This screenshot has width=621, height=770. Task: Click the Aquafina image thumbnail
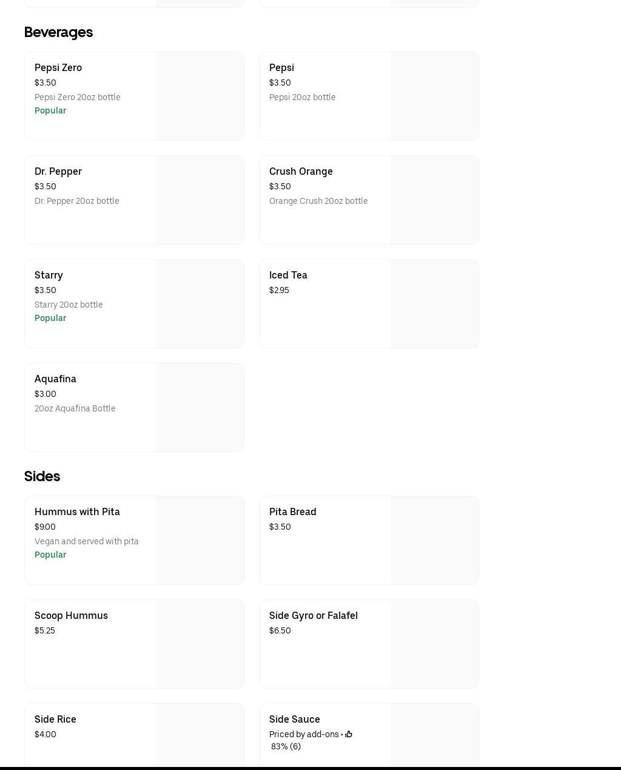tap(200, 407)
